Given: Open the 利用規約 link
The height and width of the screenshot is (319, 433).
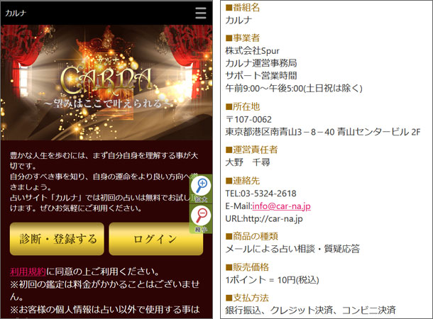Looking at the screenshot, I should click(x=28, y=272).
